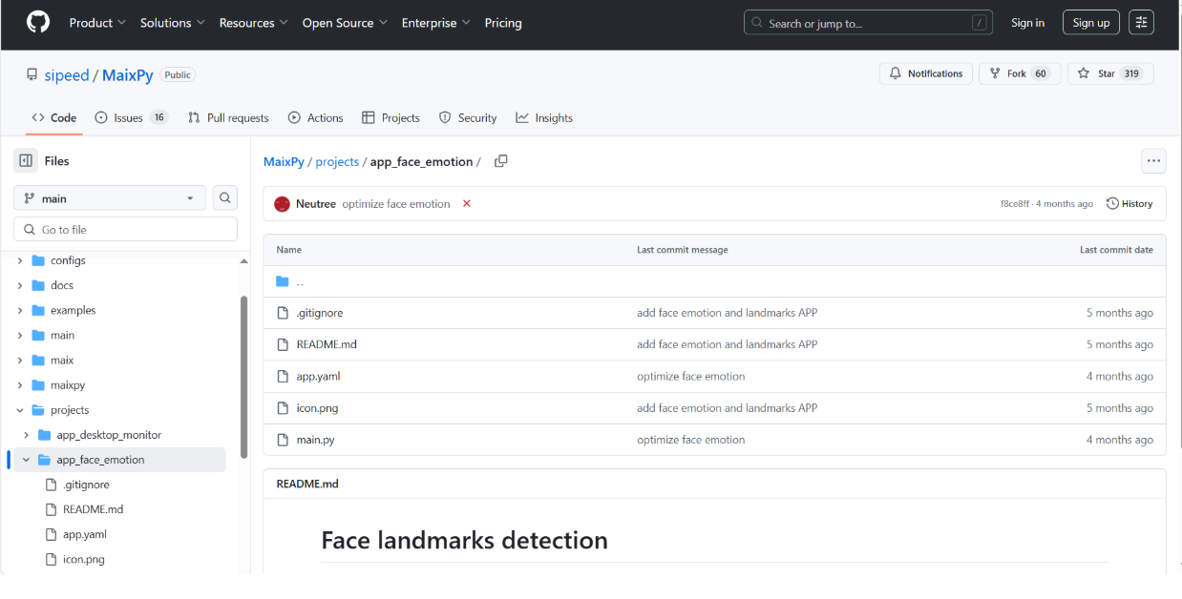Open the 'optimize face emotion' app.yaml commit message

point(691,377)
